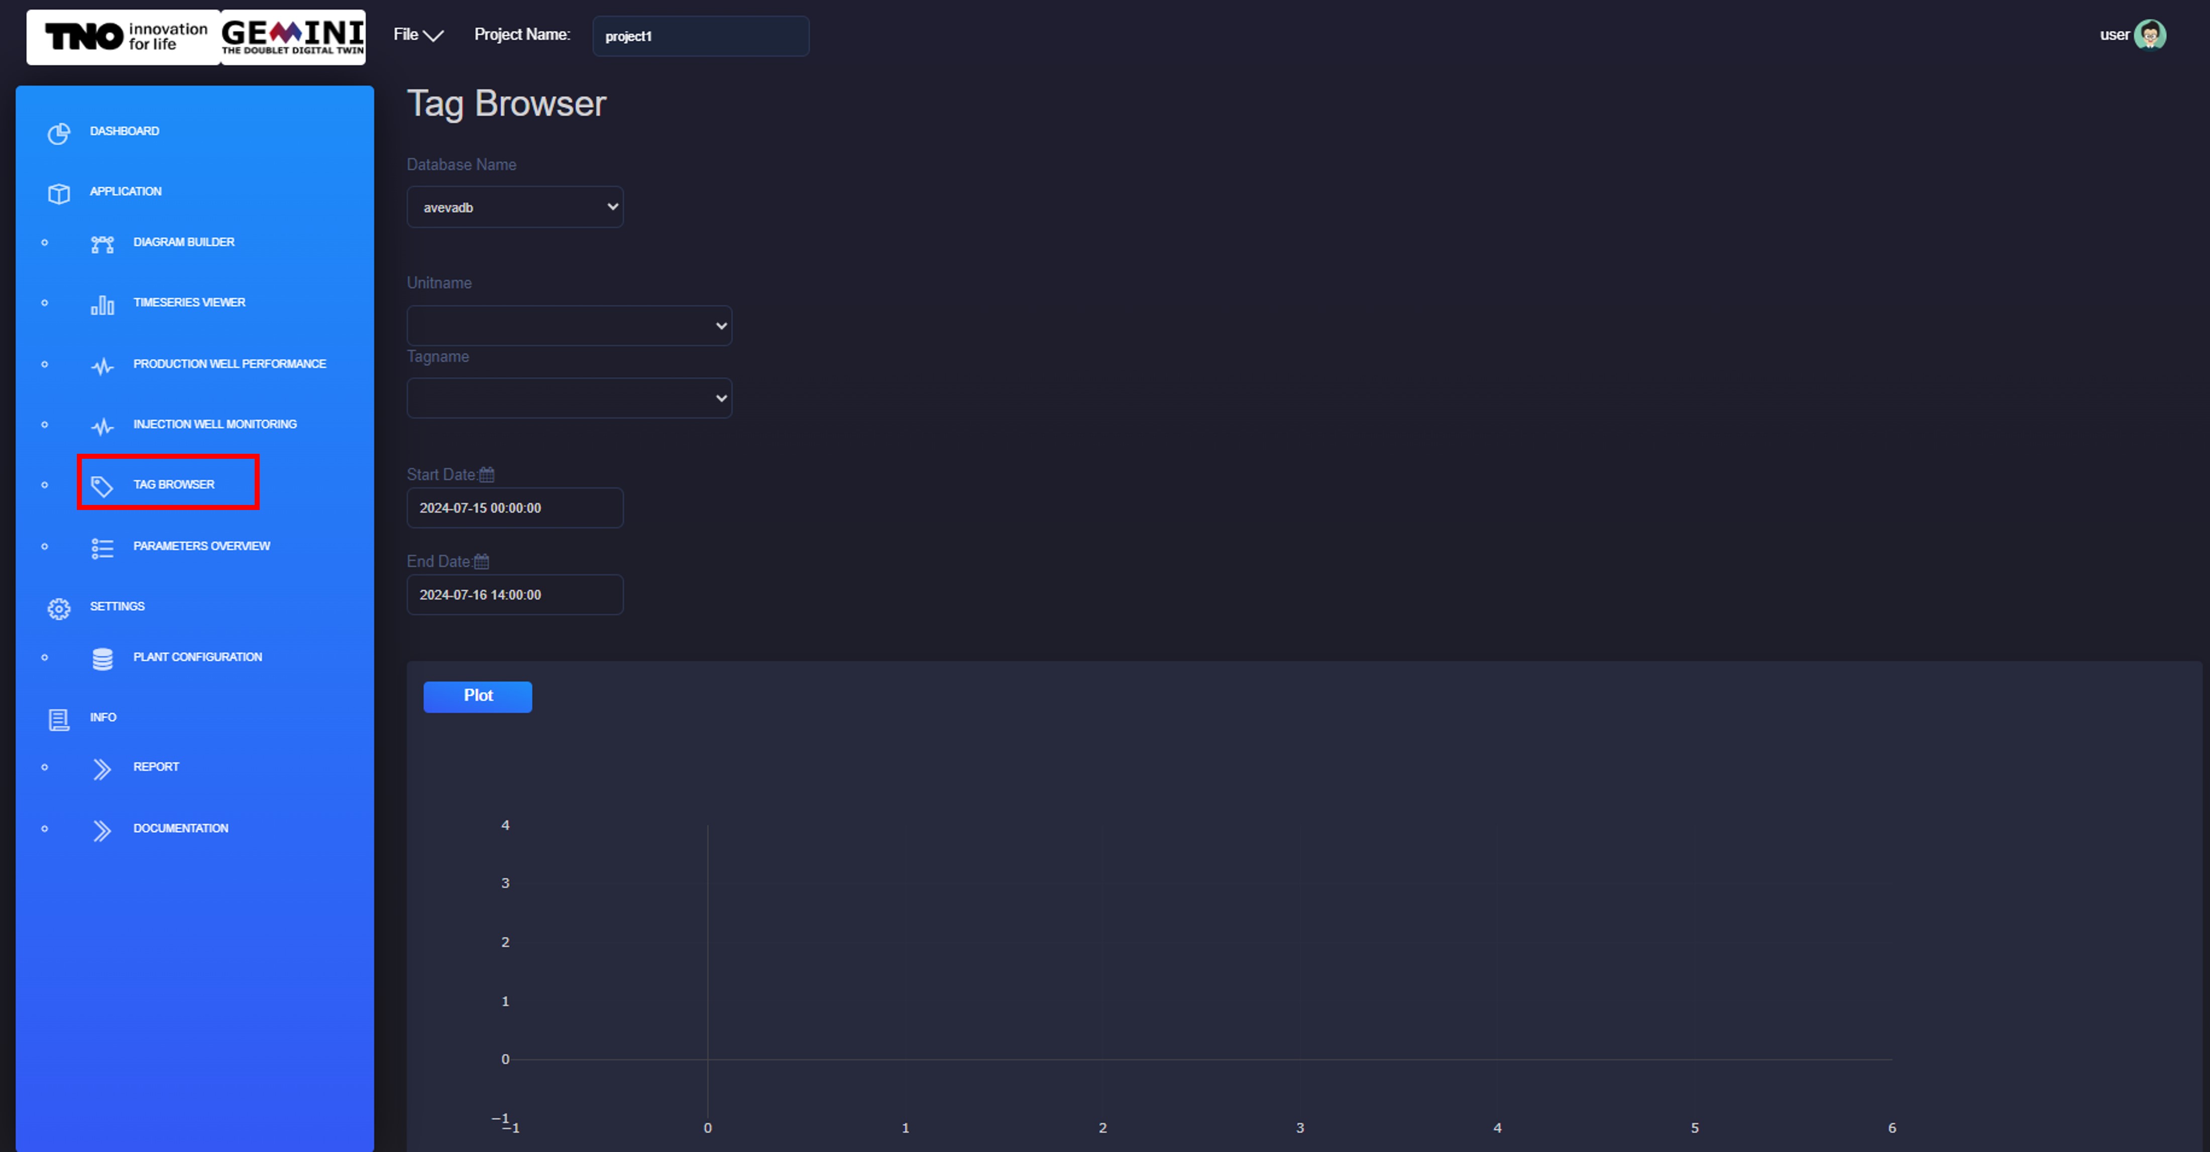Click the Project Name input field
The image size is (2210, 1152).
(x=700, y=36)
